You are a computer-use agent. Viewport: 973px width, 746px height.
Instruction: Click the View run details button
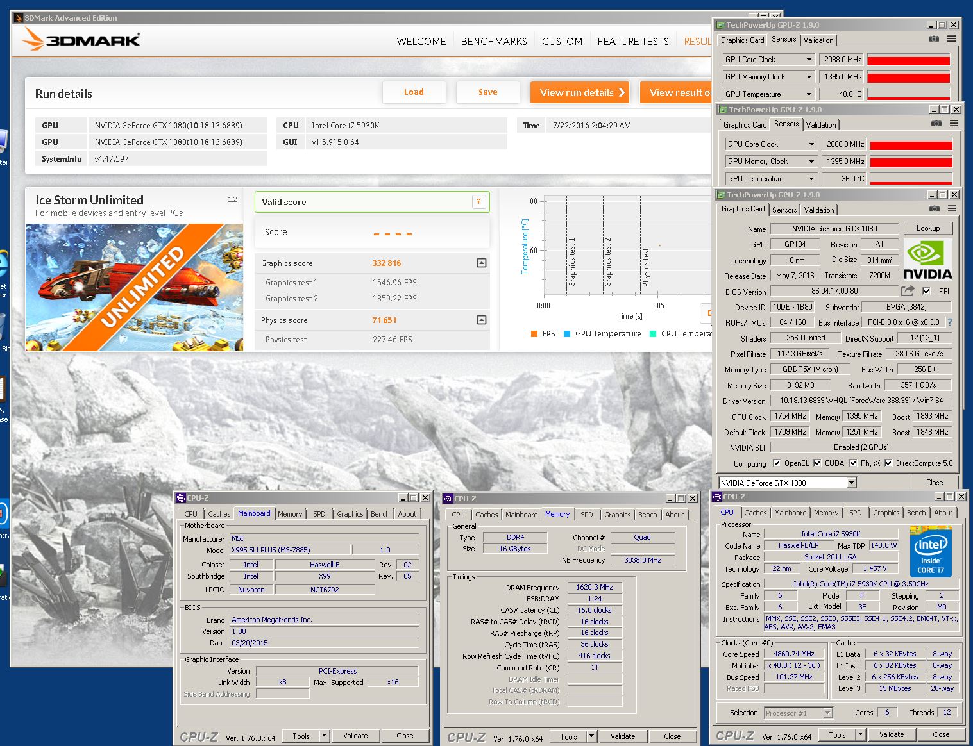pyautogui.click(x=580, y=92)
